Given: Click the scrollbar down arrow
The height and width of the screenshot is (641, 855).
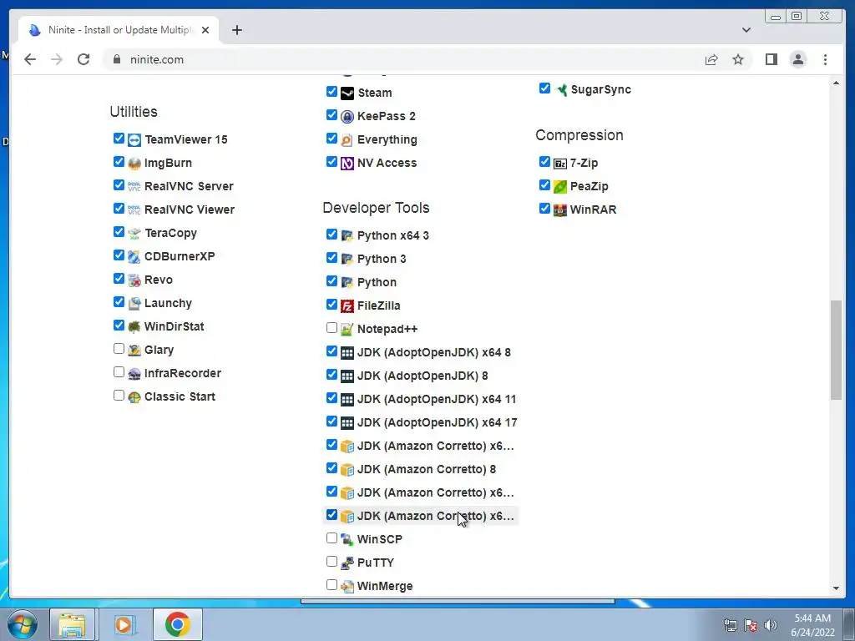Looking at the screenshot, I should click(x=836, y=588).
